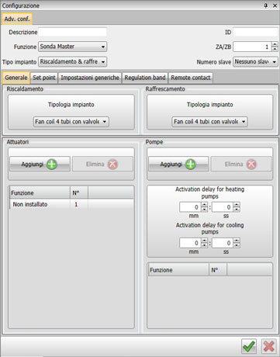
Task: Increase cooling pump delay minutes
Action: point(204,241)
